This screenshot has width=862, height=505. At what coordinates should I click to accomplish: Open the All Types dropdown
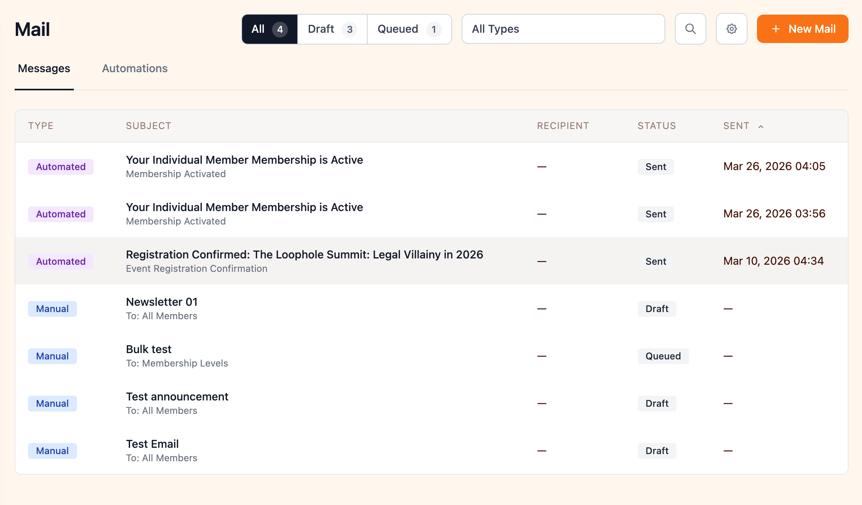pos(563,29)
